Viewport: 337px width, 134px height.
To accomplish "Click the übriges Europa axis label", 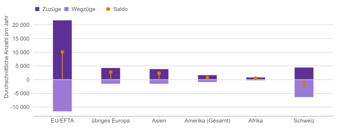I will tap(111, 121).
